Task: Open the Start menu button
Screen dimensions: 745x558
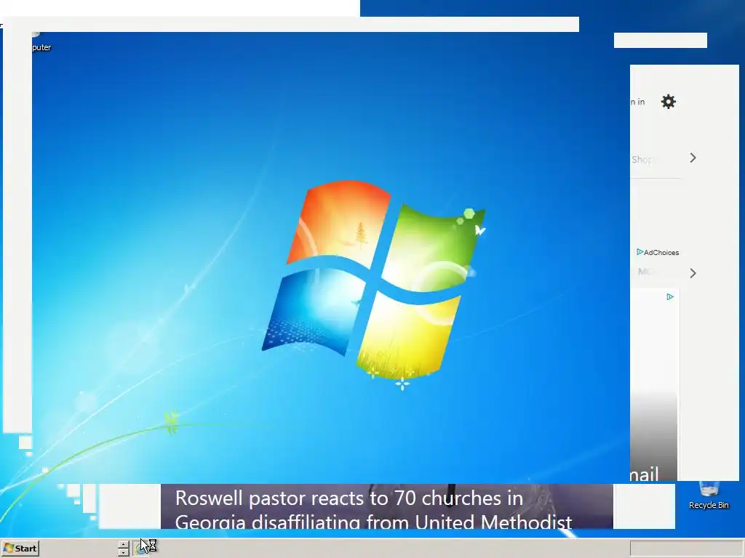Action: [x=20, y=548]
